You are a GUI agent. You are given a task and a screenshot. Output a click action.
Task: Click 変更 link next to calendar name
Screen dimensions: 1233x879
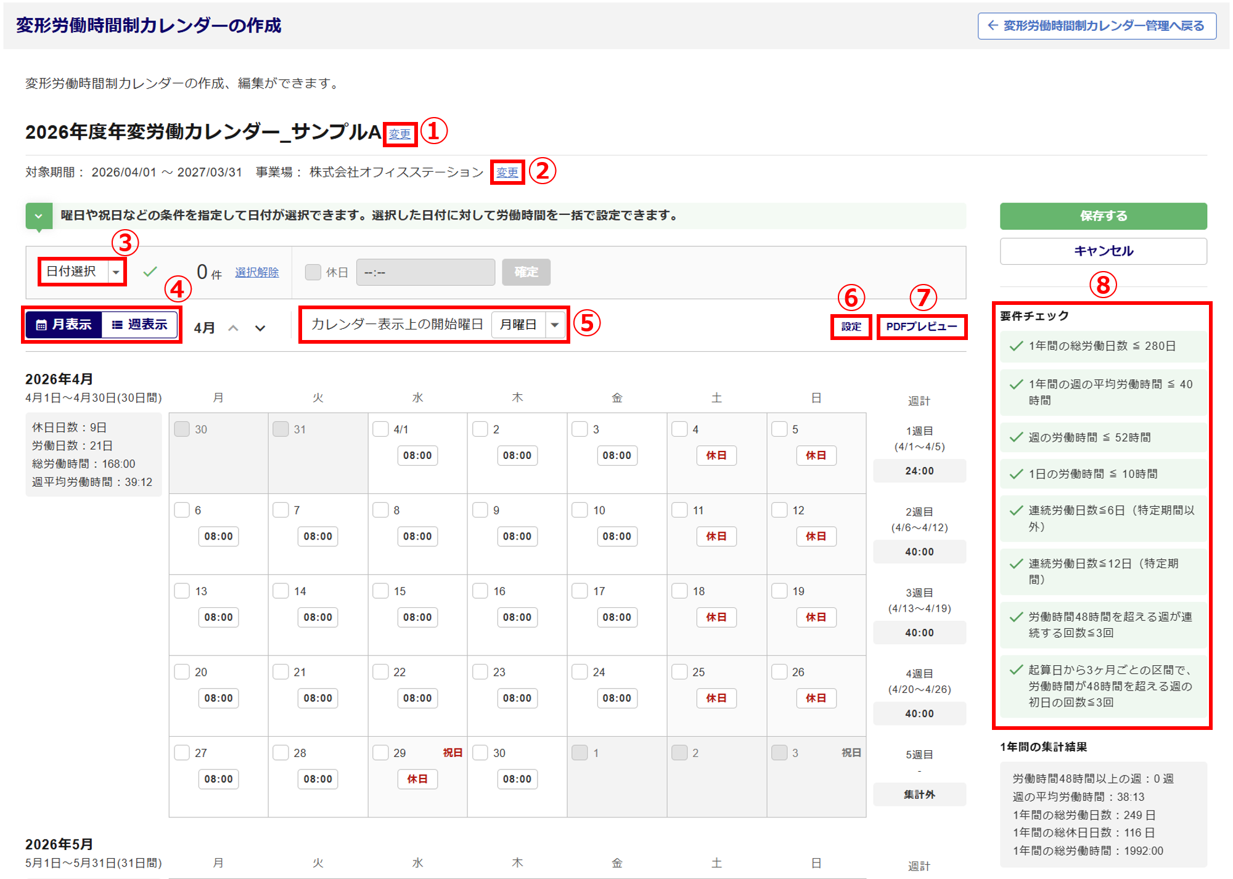pos(399,134)
